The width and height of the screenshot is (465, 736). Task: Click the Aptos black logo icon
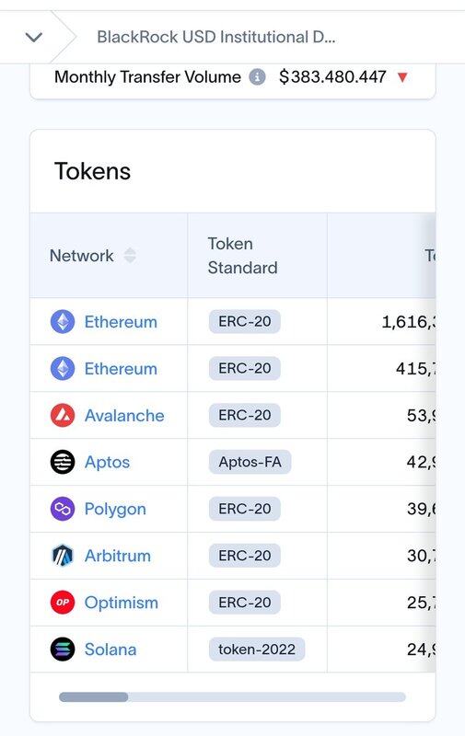click(x=63, y=462)
